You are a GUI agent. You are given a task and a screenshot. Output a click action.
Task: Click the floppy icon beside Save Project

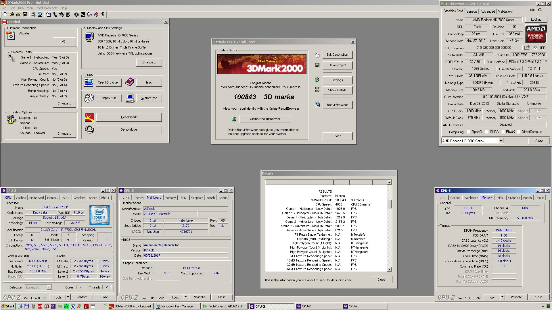(x=317, y=65)
